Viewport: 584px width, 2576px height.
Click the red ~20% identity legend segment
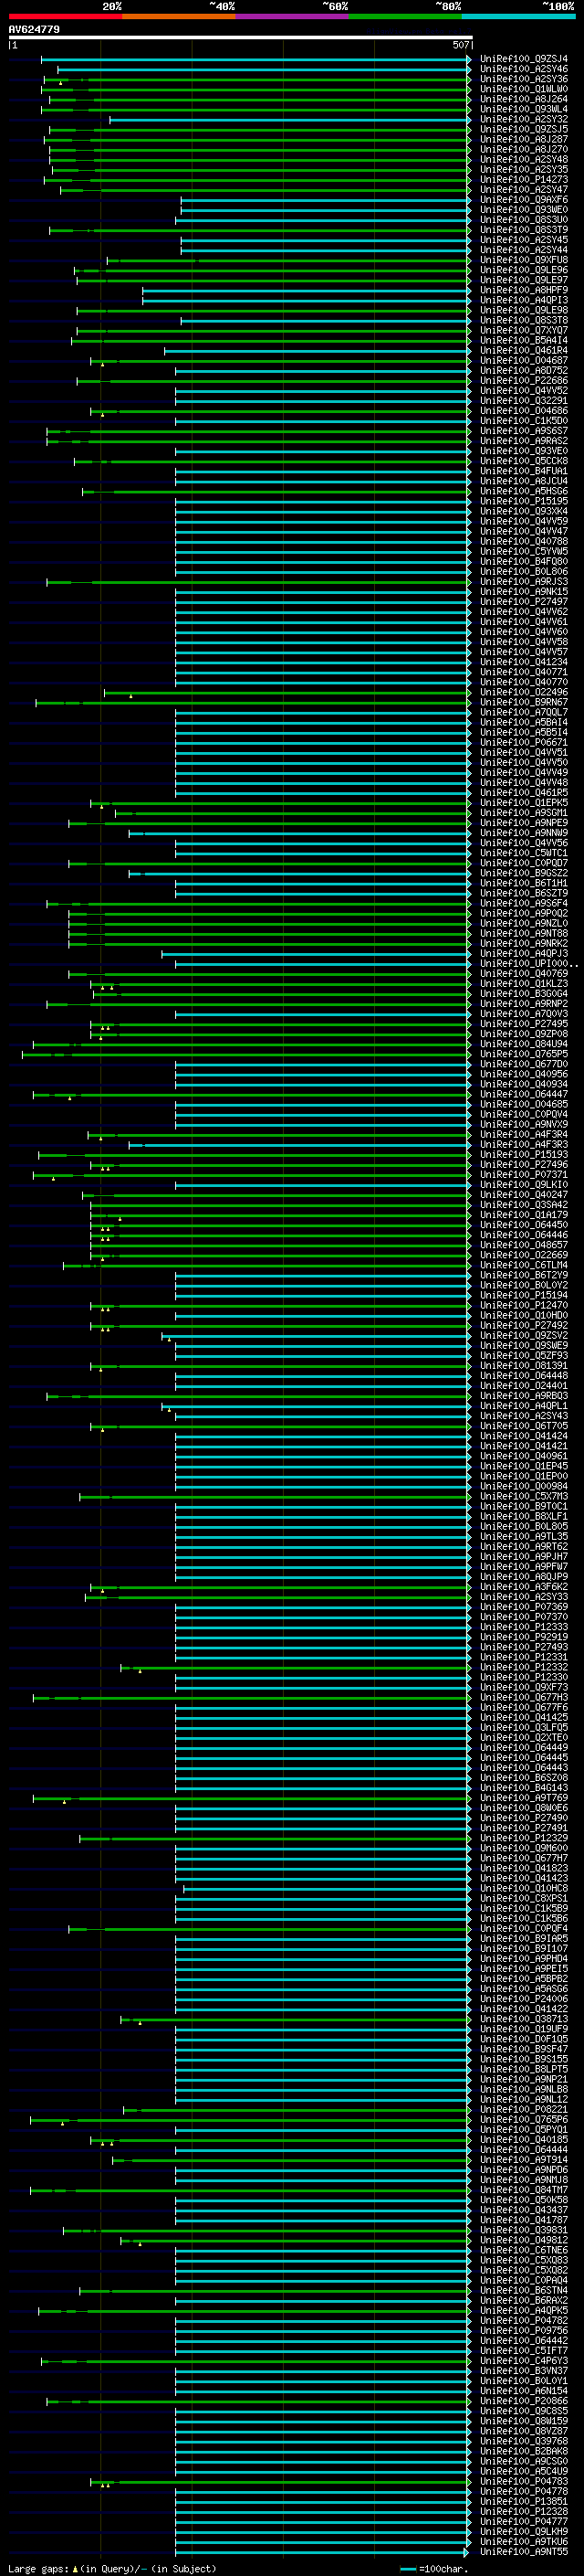(x=65, y=16)
